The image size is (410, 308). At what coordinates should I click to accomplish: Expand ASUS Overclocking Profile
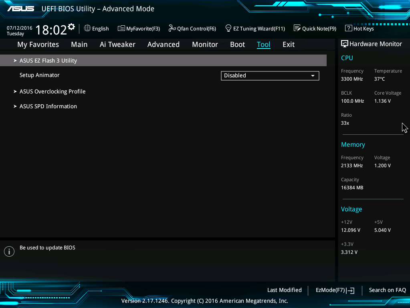(x=52, y=91)
